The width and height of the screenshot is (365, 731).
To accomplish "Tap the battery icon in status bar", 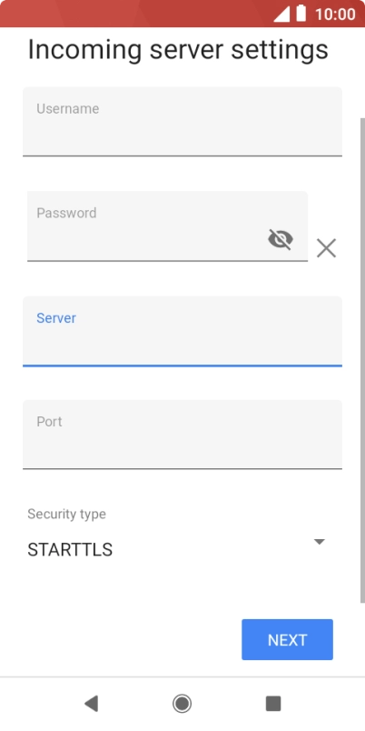I will 301,13.
